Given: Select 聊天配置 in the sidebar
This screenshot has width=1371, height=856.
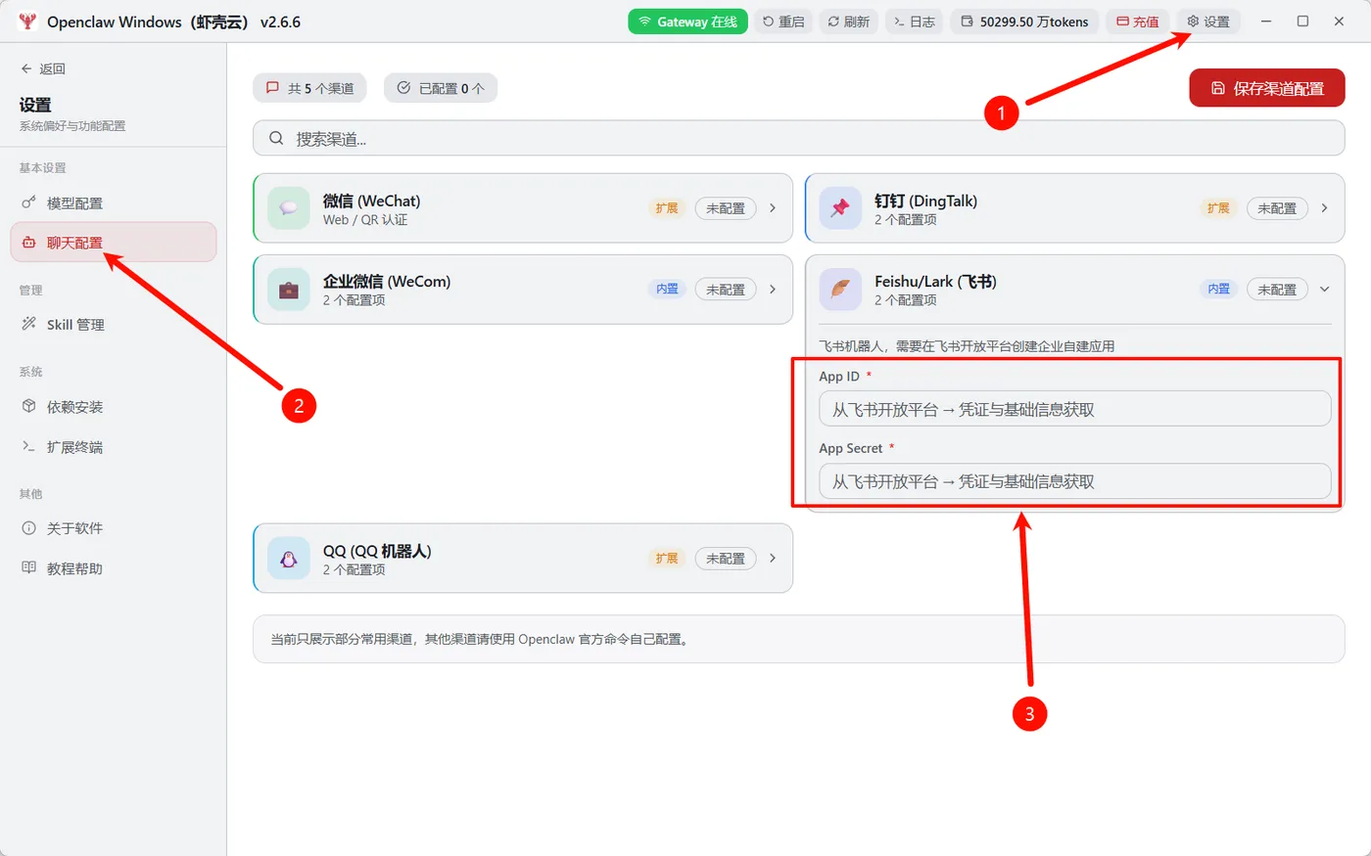Looking at the screenshot, I should pos(114,243).
